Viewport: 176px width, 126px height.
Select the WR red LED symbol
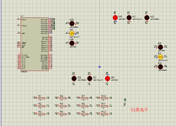point(72,43)
